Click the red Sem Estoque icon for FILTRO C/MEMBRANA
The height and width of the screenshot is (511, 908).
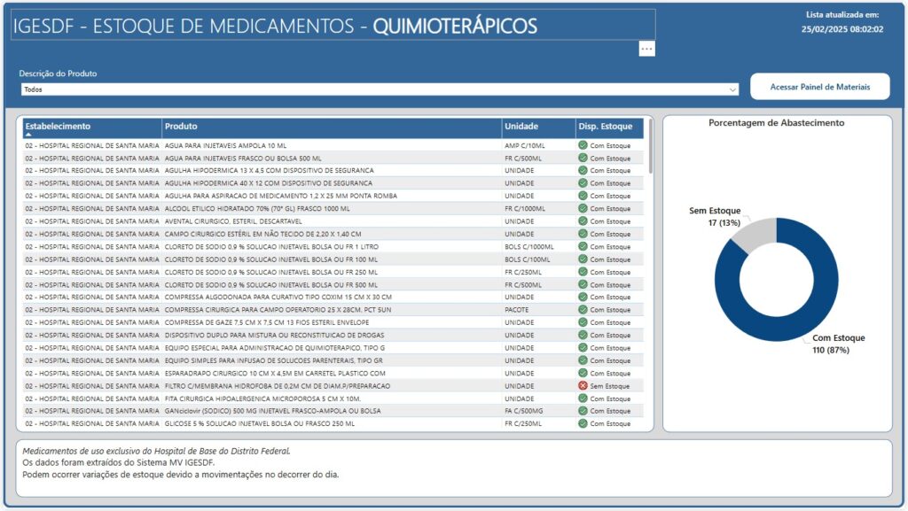pos(583,385)
